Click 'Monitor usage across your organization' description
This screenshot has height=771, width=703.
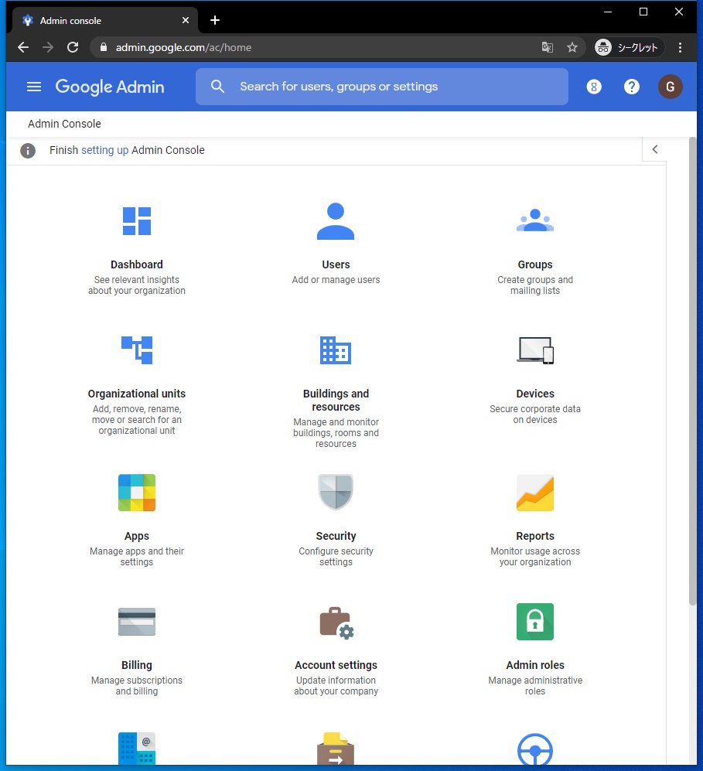pyautogui.click(x=535, y=557)
